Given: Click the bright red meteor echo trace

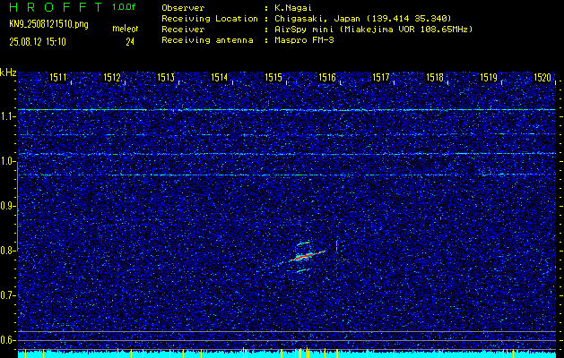Looking at the screenshot, I should click(x=304, y=256).
